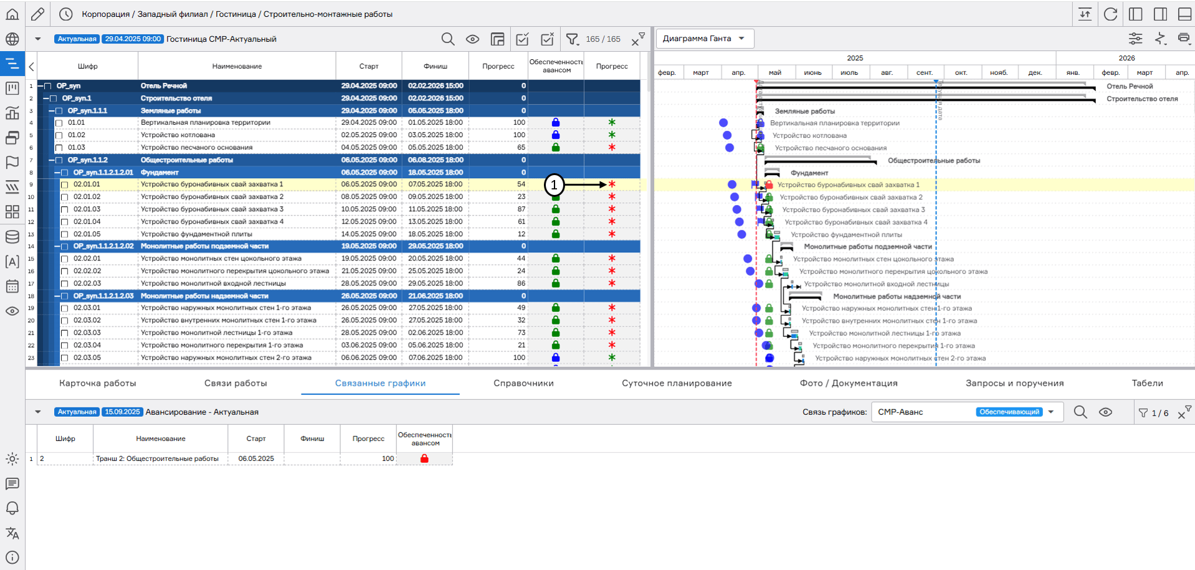The image size is (1195, 570).
Task: Click the Гостиница СМР-Актуальный schedule title
Action: (x=221, y=39)
